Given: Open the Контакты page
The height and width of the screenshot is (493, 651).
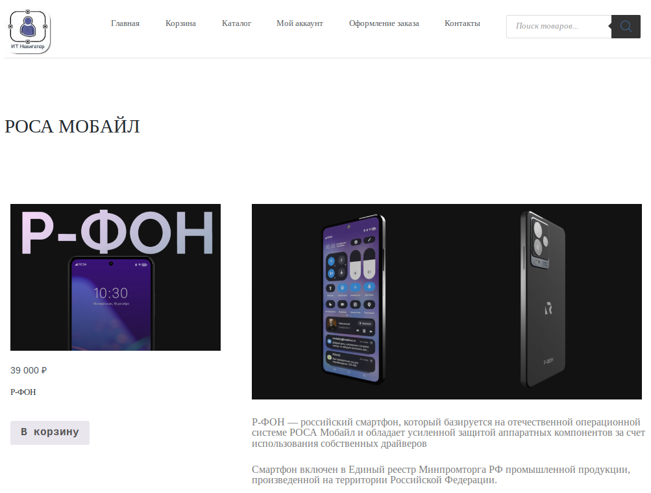Looking at the screenshot, I should pos(462,23).
